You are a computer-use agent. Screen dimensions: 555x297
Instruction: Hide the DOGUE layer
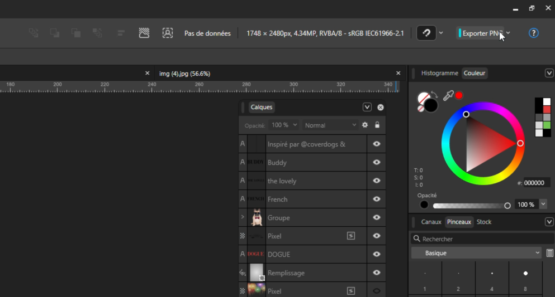pos(377,254)
